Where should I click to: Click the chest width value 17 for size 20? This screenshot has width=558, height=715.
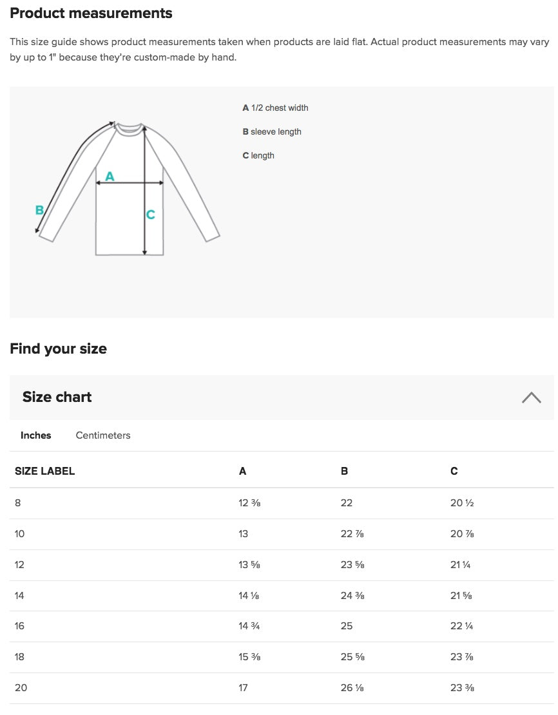click(x=243, y=688)
